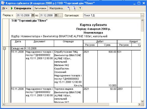Image resolution: width=147 pixels, height=109 pixels.
Task: Click the horizontal scrollbar thumb
Action: click(x=57, y=104)
